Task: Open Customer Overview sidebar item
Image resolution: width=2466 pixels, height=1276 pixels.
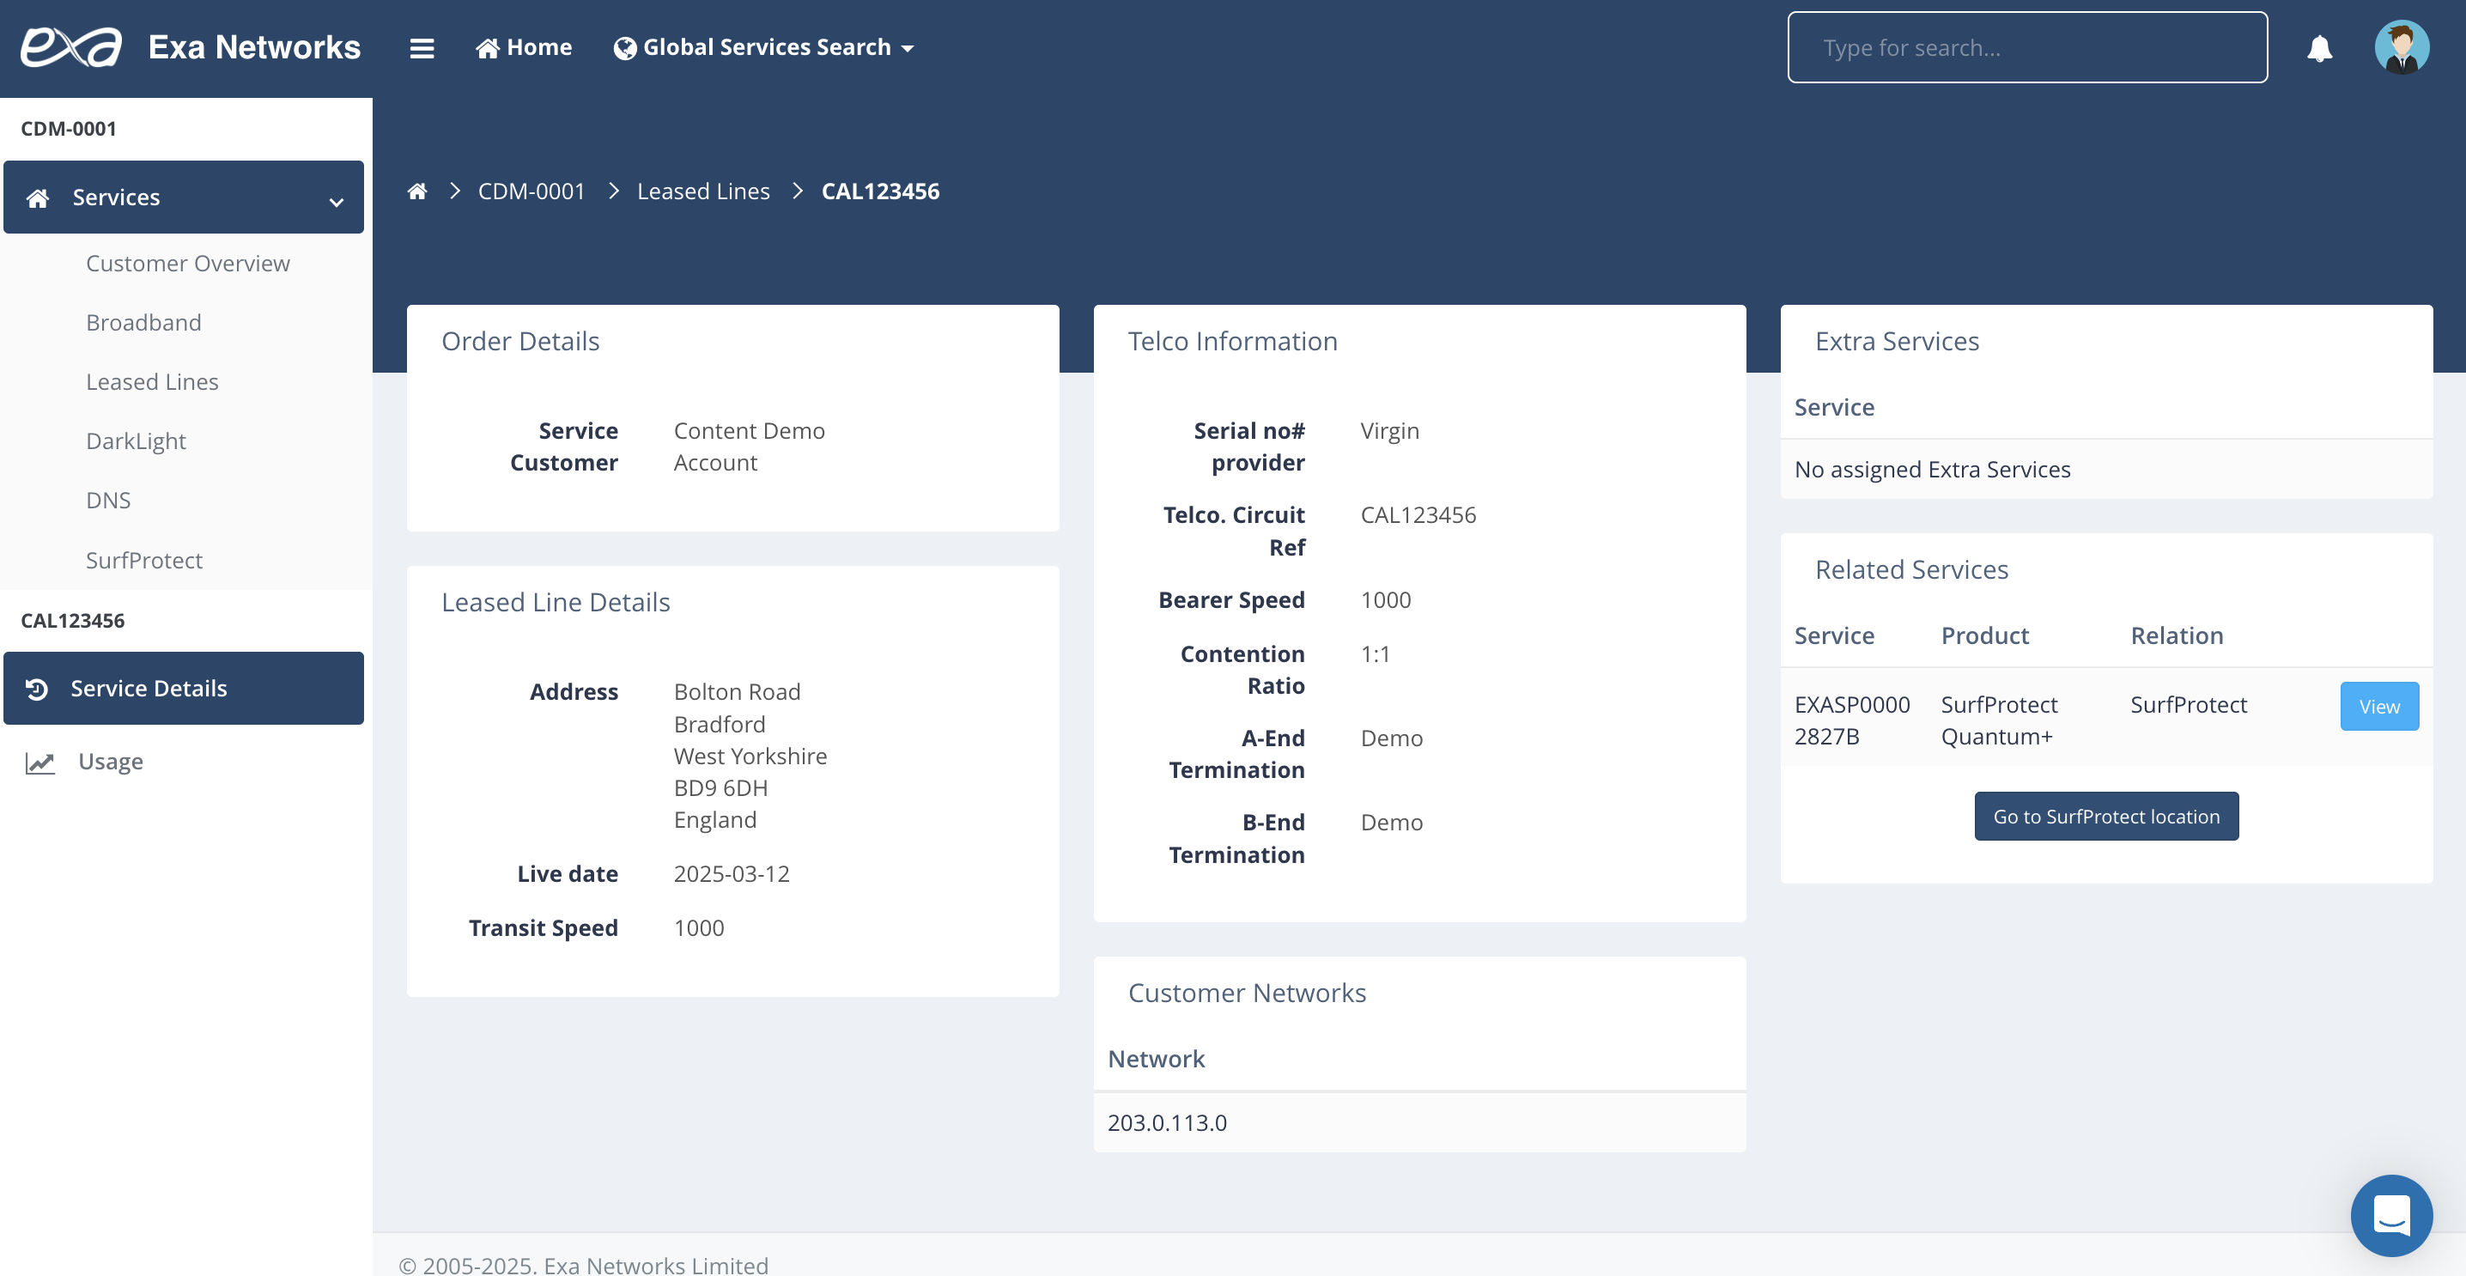Action: point(188,264)
